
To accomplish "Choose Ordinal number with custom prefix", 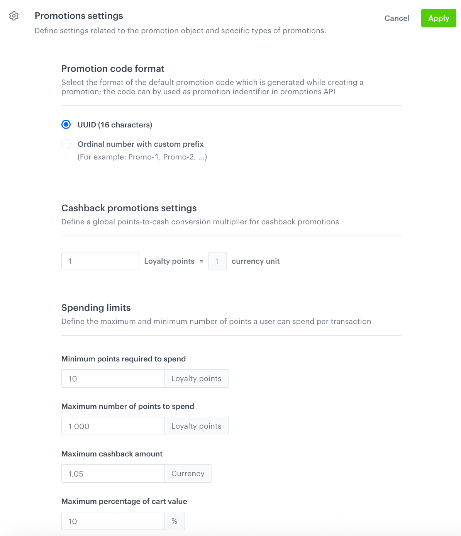I will 66,144.
